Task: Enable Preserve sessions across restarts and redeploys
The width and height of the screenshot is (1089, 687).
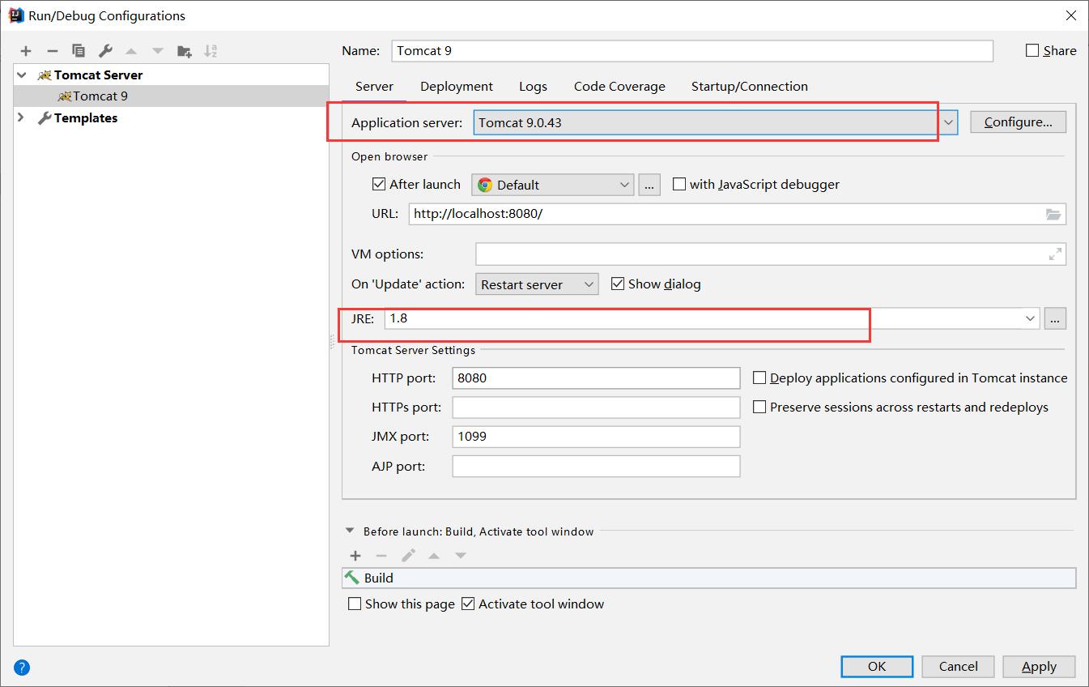Action: (x=759, y=407)
